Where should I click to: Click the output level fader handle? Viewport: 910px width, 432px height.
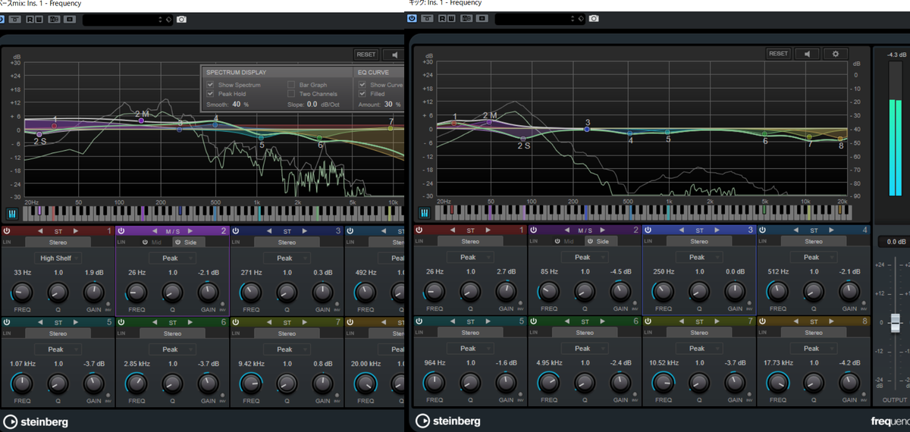point(895,324)
